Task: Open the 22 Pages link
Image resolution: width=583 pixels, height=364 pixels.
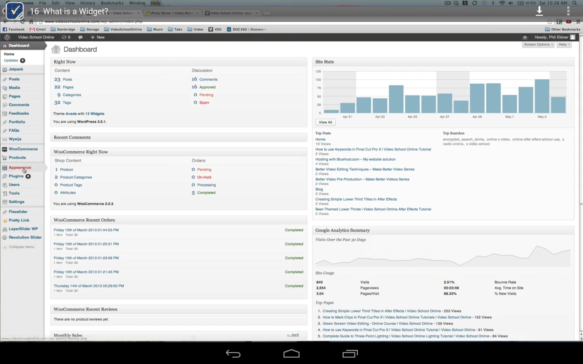Action: pos(64,87)
